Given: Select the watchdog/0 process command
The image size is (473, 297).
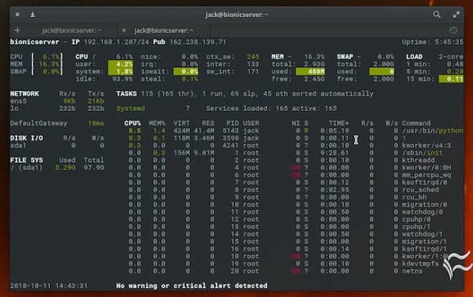Looking at the screenshot, I should (422, 212).
